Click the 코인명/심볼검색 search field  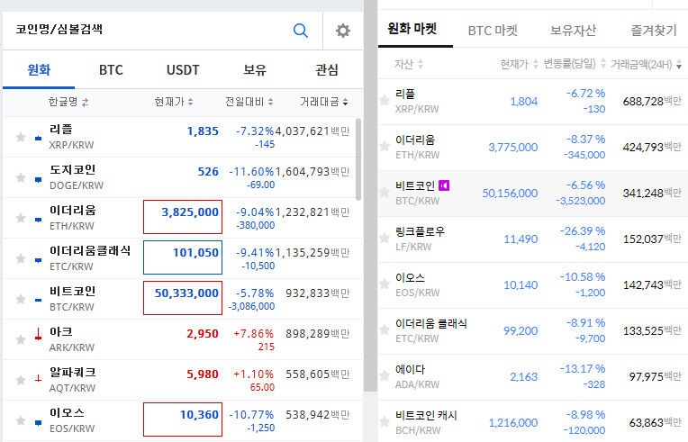[x=144, y=31]
